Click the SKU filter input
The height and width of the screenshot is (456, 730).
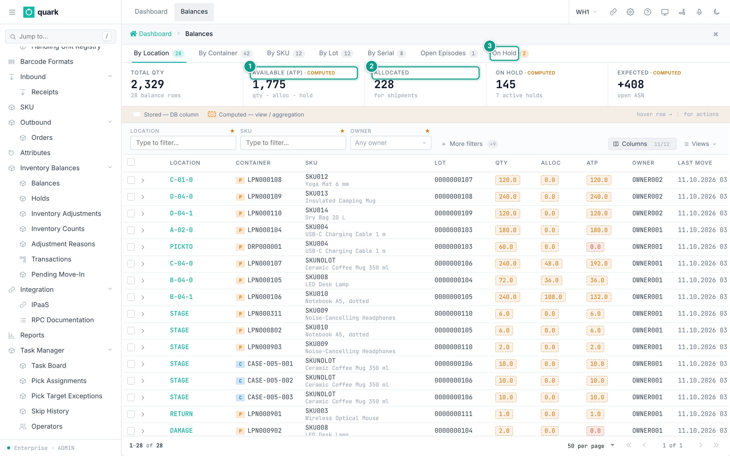[293, 143]
